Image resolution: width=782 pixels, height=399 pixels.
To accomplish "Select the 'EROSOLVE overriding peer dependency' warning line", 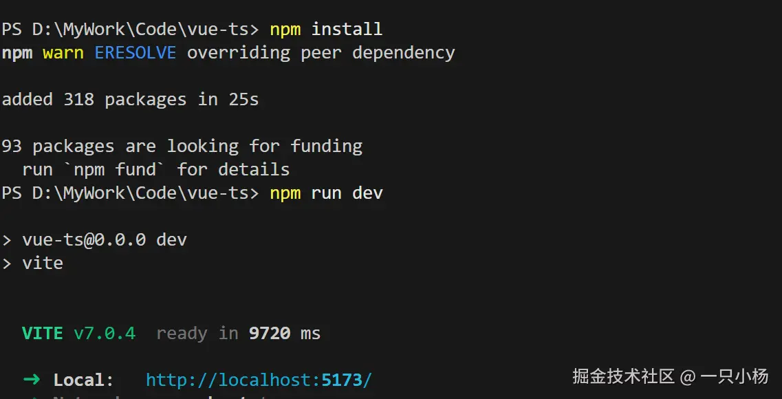I will point(228,53).
